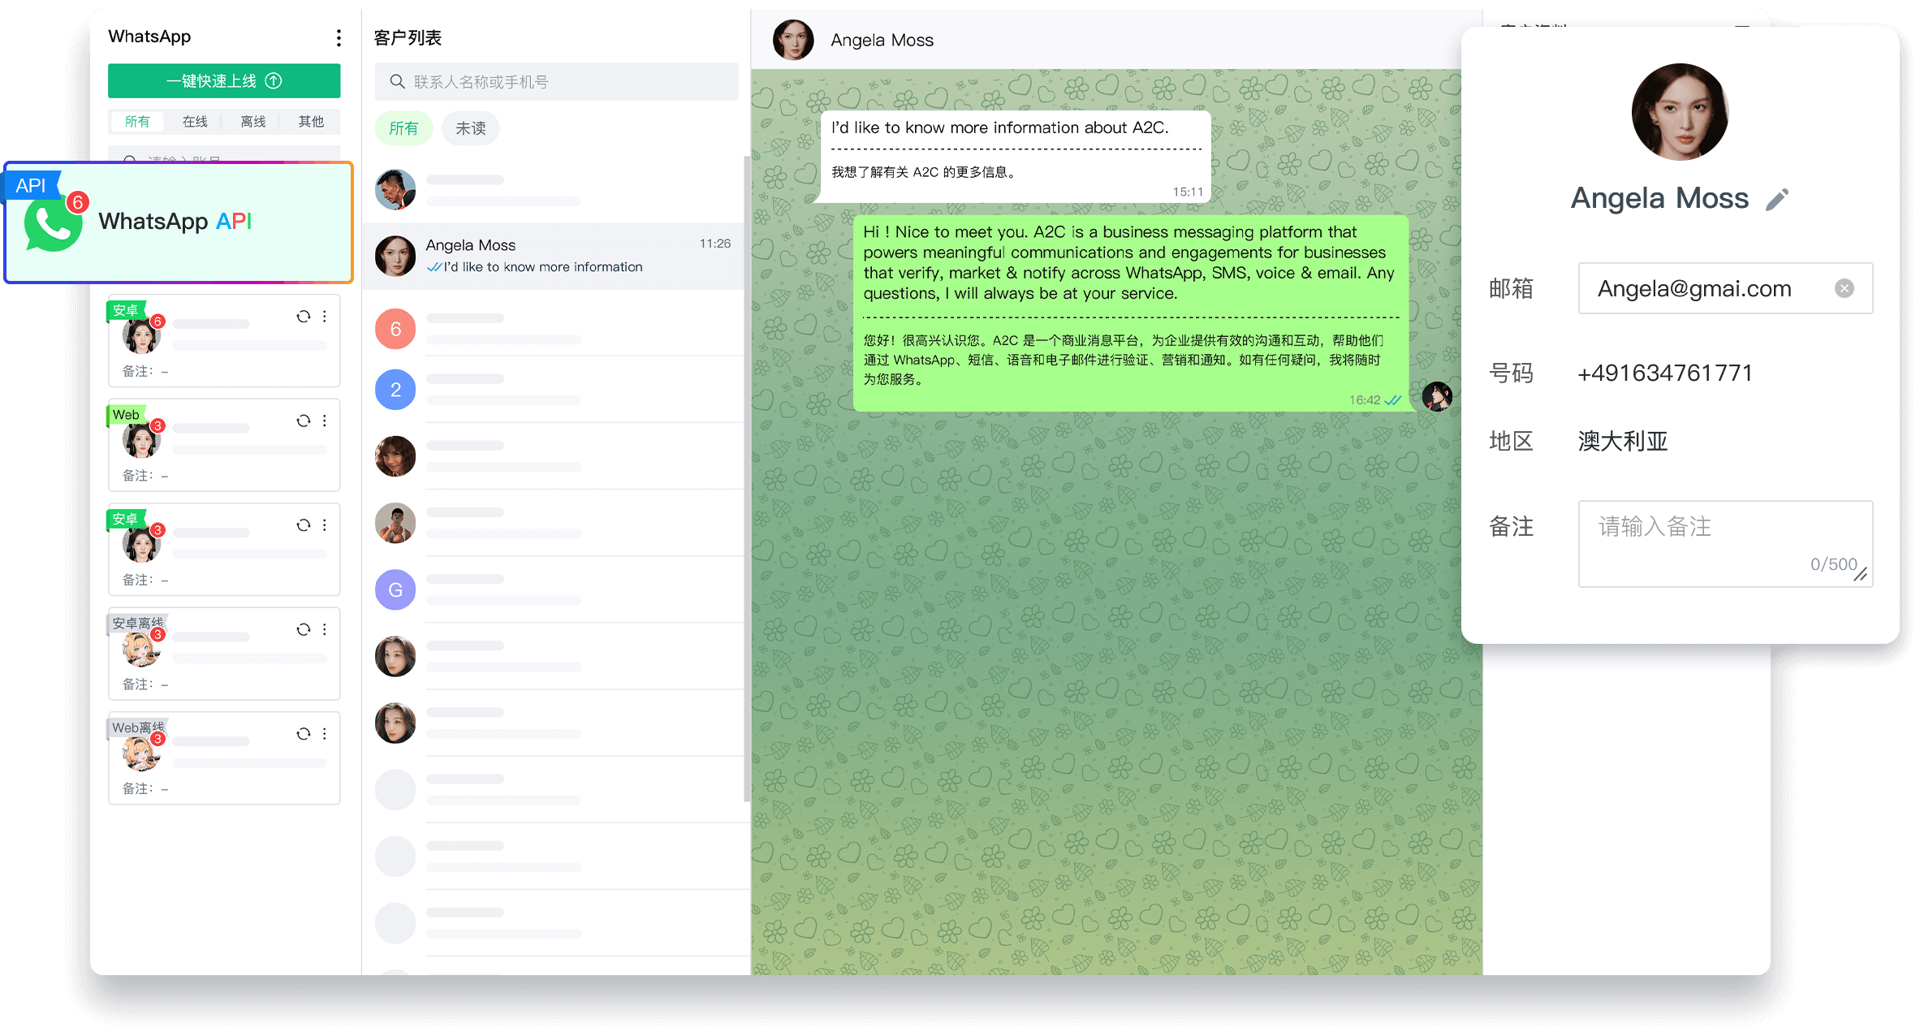Open first customer with man avatar

pyautogui.click(x=395, y=190)
